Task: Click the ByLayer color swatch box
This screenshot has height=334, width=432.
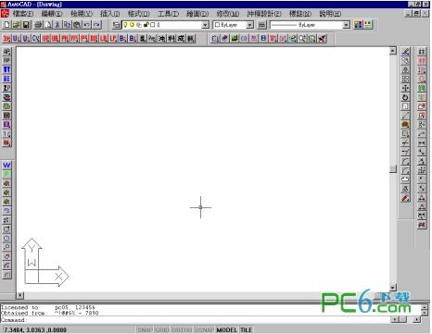Action: pos(217,25)
